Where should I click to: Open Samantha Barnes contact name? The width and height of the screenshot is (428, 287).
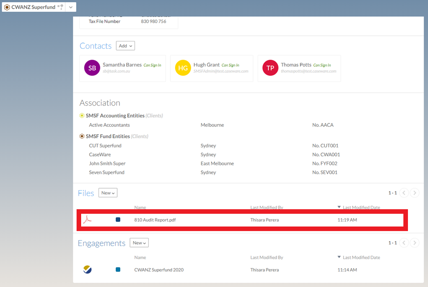point(122,65)
